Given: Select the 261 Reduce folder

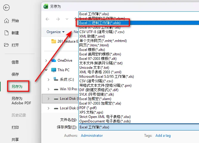Looking at the screenshot, I should click(x=65, y=41).
